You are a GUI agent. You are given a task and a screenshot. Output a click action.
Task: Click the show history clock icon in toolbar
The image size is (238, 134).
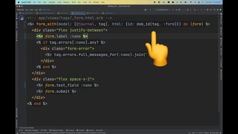[x=208, y=10]
